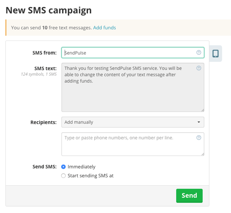Click the 'Recipients:' label

43,122
